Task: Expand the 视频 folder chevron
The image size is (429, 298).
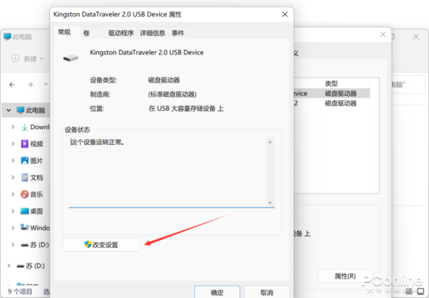Action: (13, 144)
